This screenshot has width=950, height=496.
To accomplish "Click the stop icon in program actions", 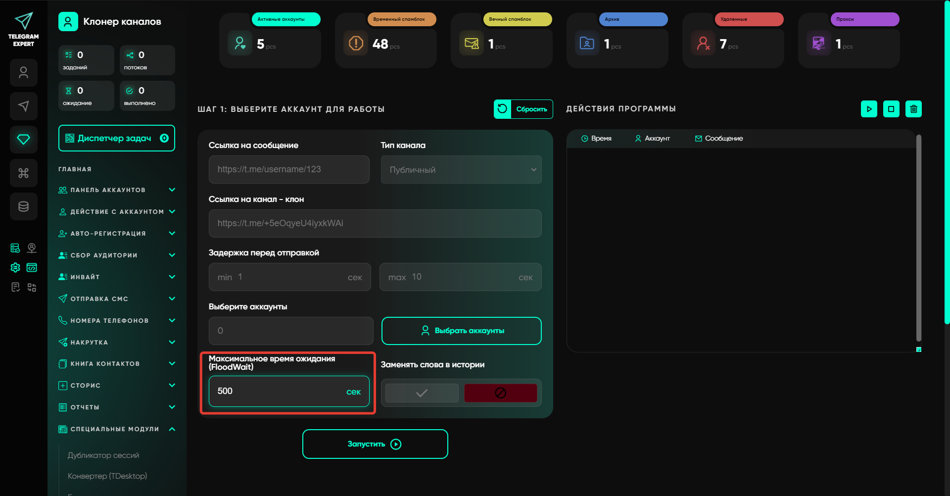I will coord(891,109).
